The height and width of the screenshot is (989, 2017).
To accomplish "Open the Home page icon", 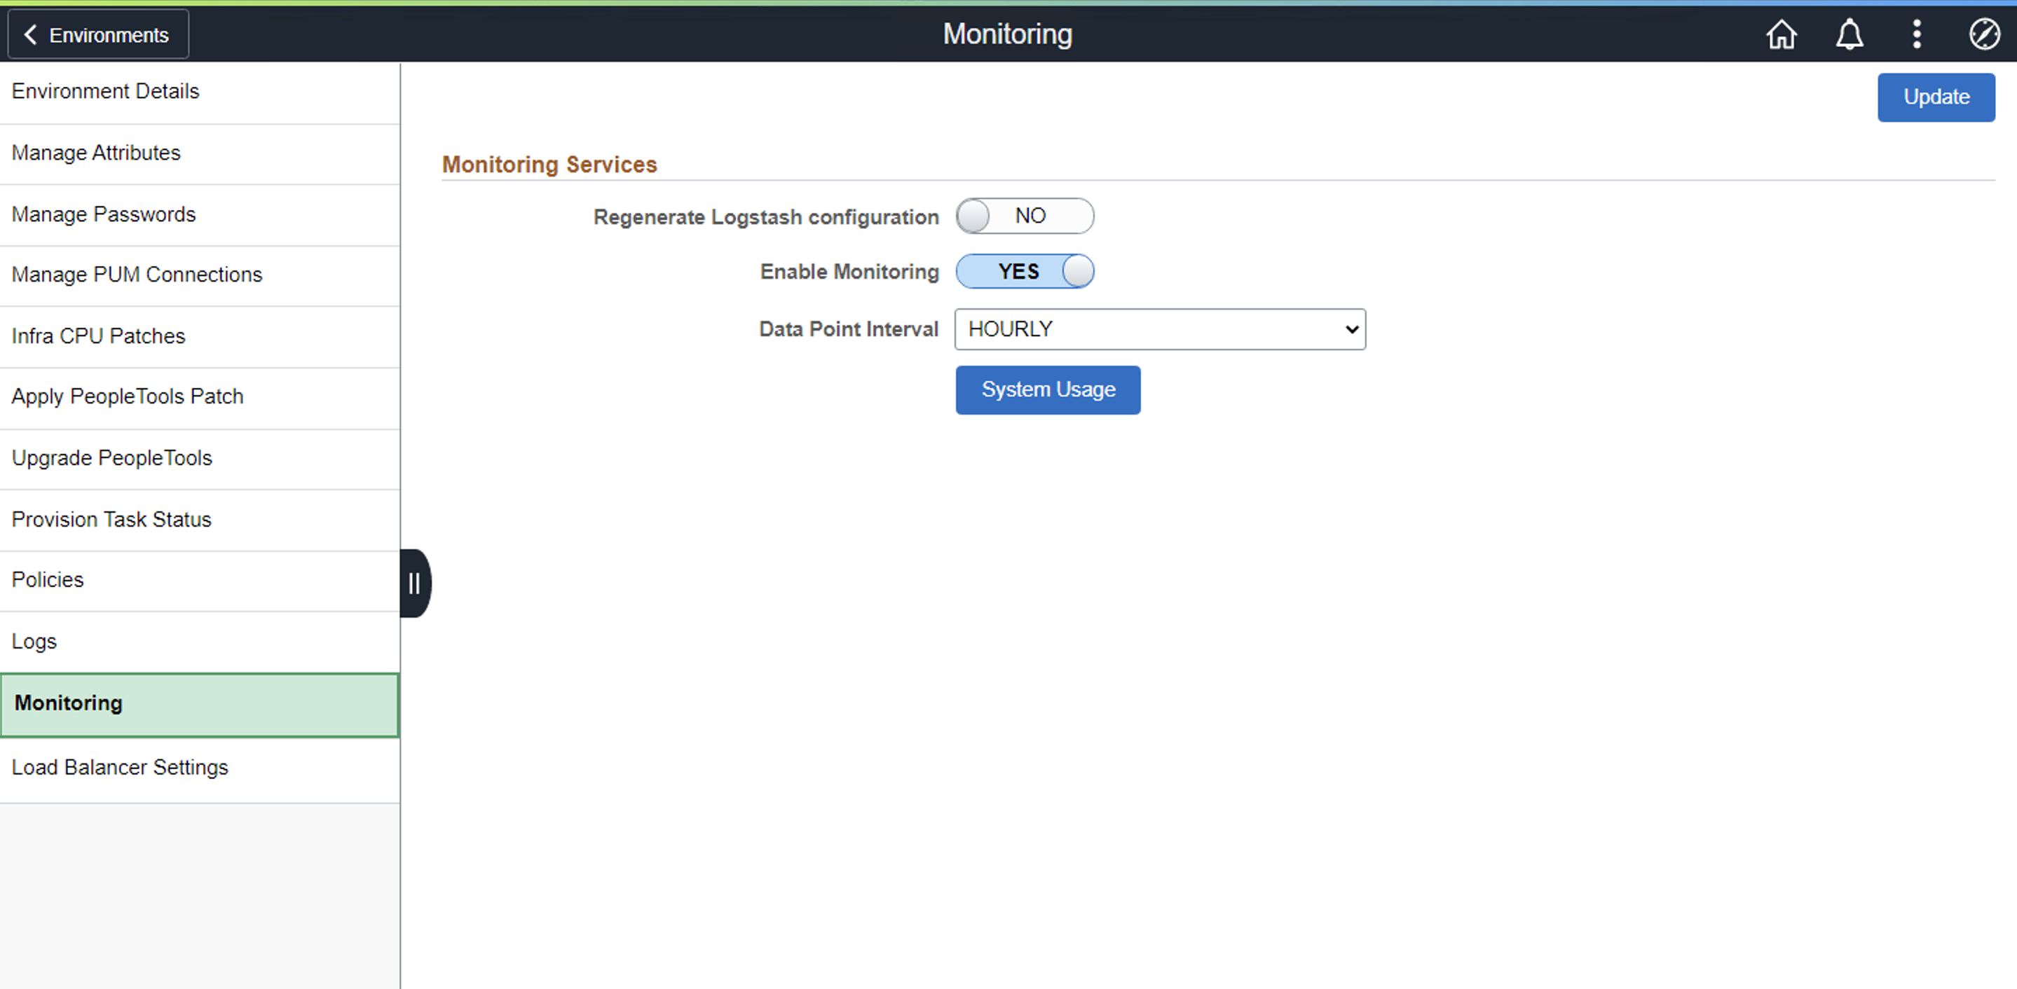I will tap(1782, 34).
